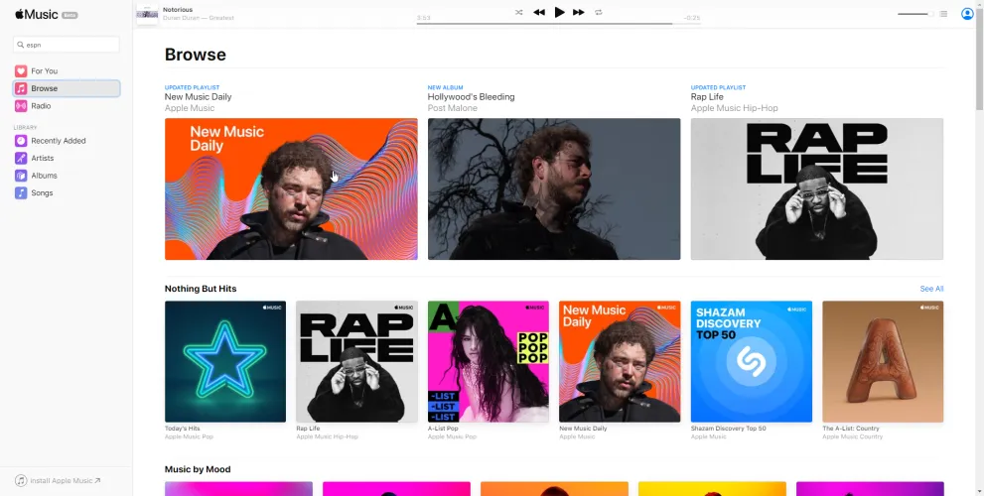Skip to the next track
The image size is (984, 496).
579,12
